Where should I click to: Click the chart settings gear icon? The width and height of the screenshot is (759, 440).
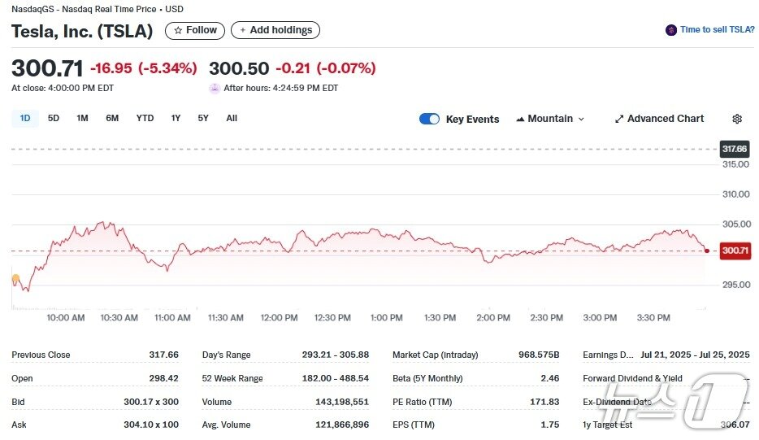[737, 119]
